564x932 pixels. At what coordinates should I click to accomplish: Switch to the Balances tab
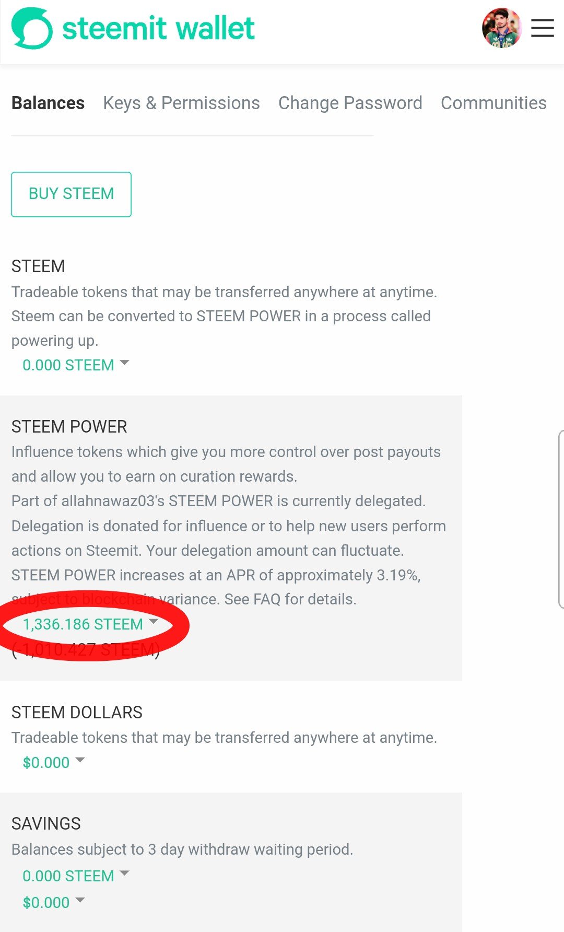click(48, 103)
